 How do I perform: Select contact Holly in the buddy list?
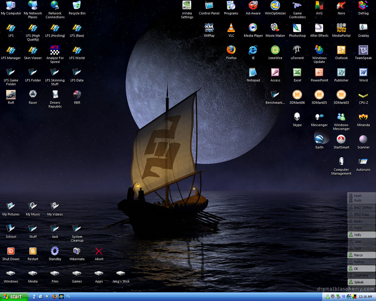pyautogui.click(x=362, y=235)
